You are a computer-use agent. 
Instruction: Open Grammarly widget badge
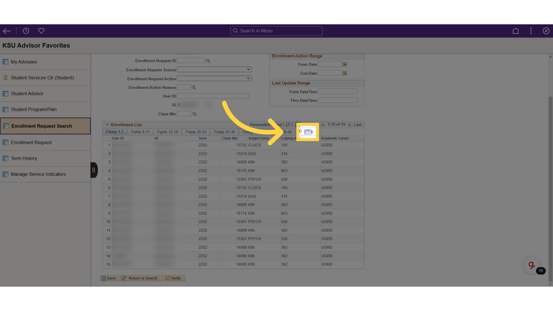pyautogui.click(x=531, y=265)
